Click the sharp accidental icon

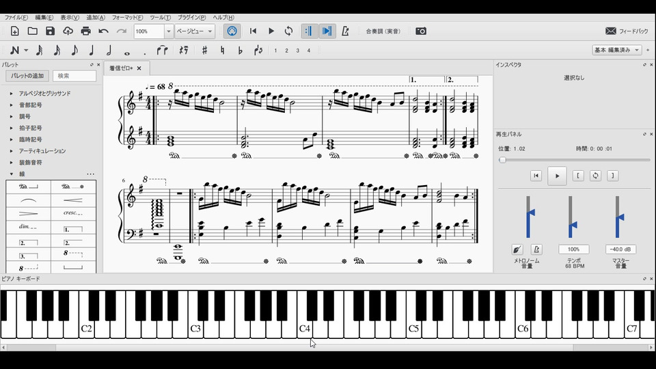point(204,51)
